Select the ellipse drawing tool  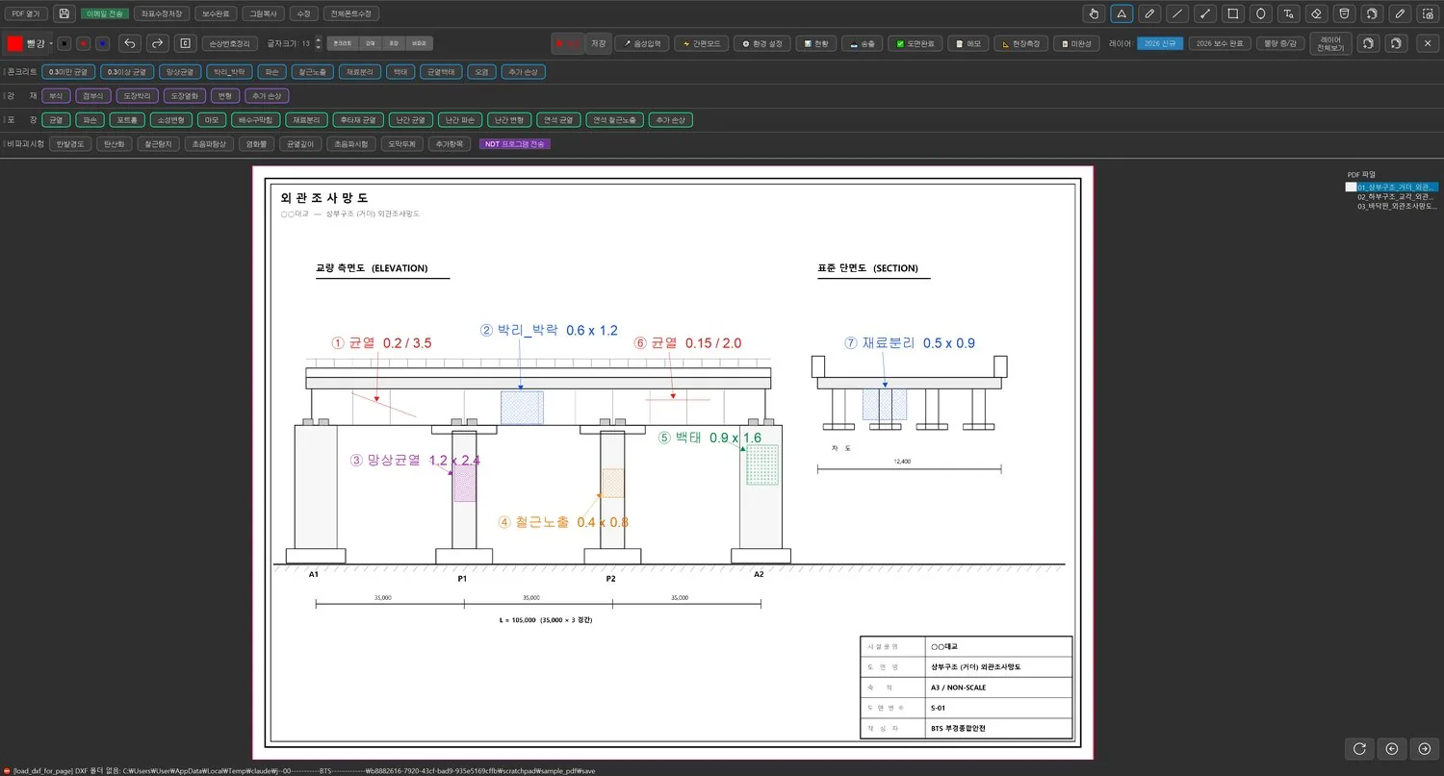tap(1260, 13)
